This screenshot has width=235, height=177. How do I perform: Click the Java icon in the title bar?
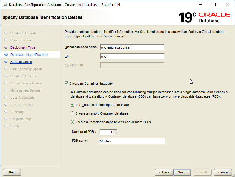5,4
